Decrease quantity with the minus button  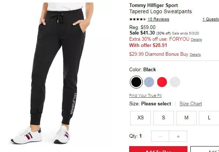(x=160, y=136)
